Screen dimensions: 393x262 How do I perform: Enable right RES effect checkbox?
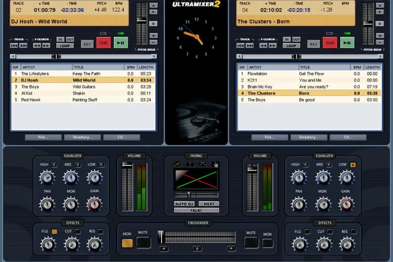(353, 231)
